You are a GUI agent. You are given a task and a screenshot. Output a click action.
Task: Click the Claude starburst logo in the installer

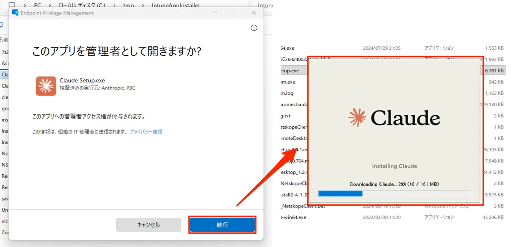[x=357, y=118]
